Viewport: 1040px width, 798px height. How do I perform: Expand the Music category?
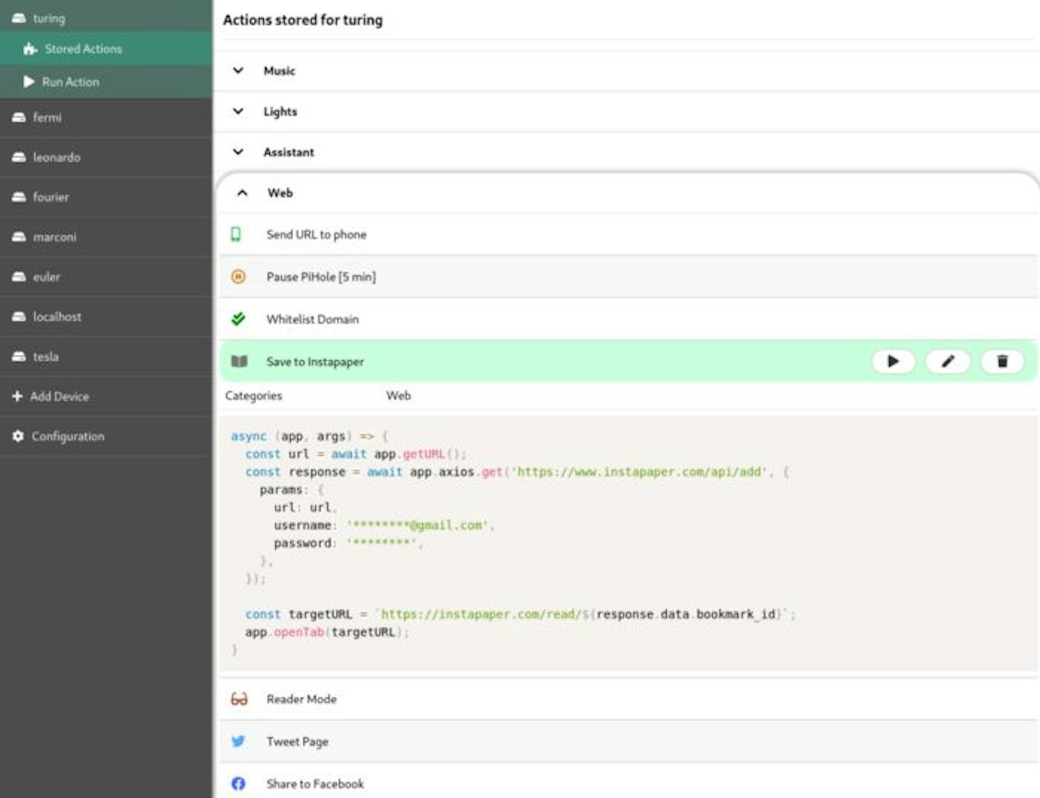279,71
